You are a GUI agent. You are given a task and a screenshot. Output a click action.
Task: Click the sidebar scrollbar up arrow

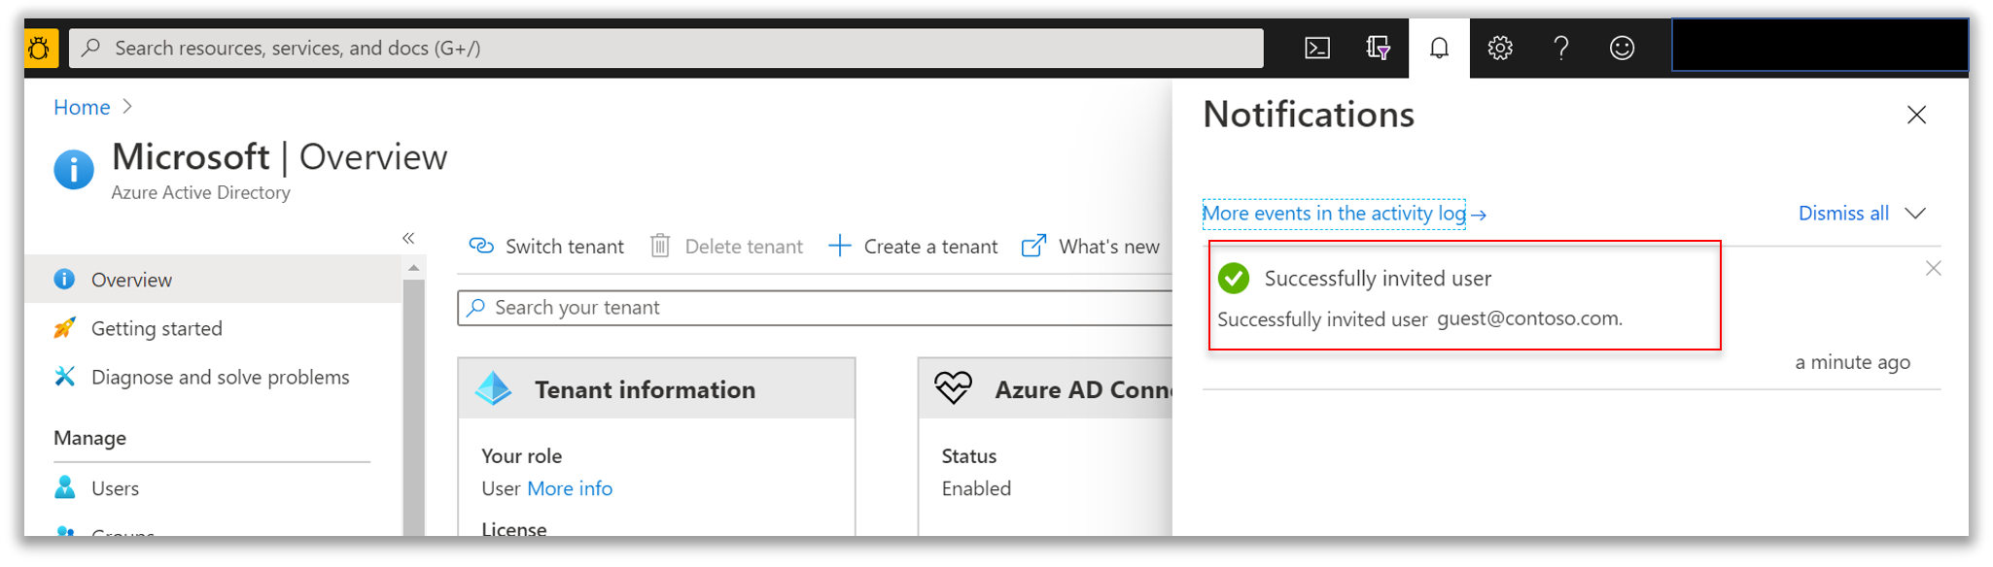414,268
